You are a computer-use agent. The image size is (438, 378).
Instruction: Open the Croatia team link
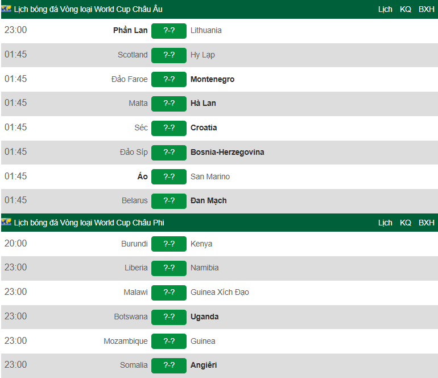click(204, 128)
